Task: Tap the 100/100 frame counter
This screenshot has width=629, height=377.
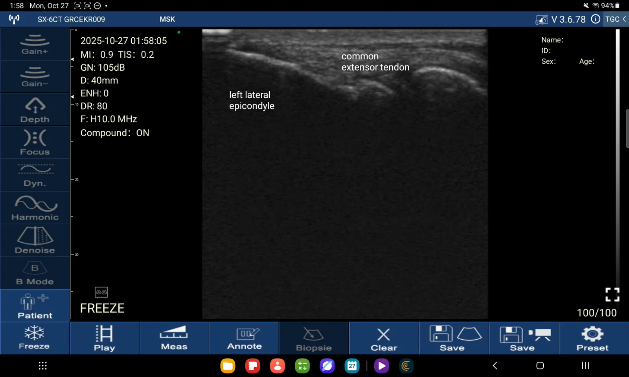Action: coord(596,313)
